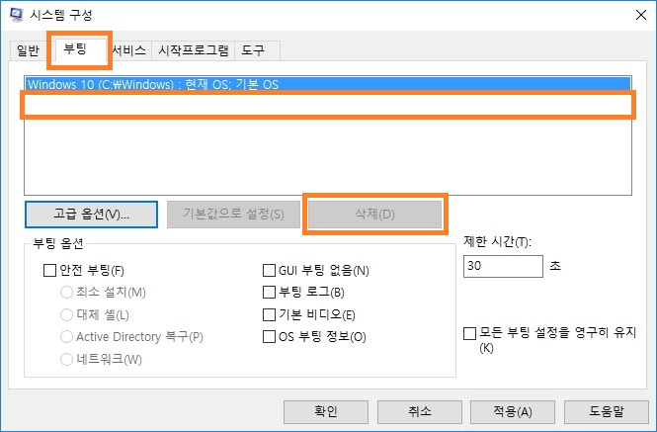The height and width of the screenshot is (432, 657).
Task: Click the 제한 시간(T) input field showing 30
Action: tap(503, 266)
